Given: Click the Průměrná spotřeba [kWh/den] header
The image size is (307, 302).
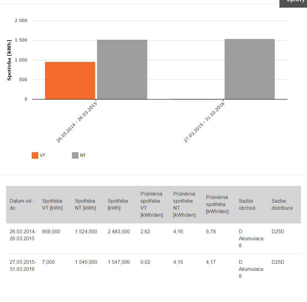Looking at the screenshot, I should 217,204.
